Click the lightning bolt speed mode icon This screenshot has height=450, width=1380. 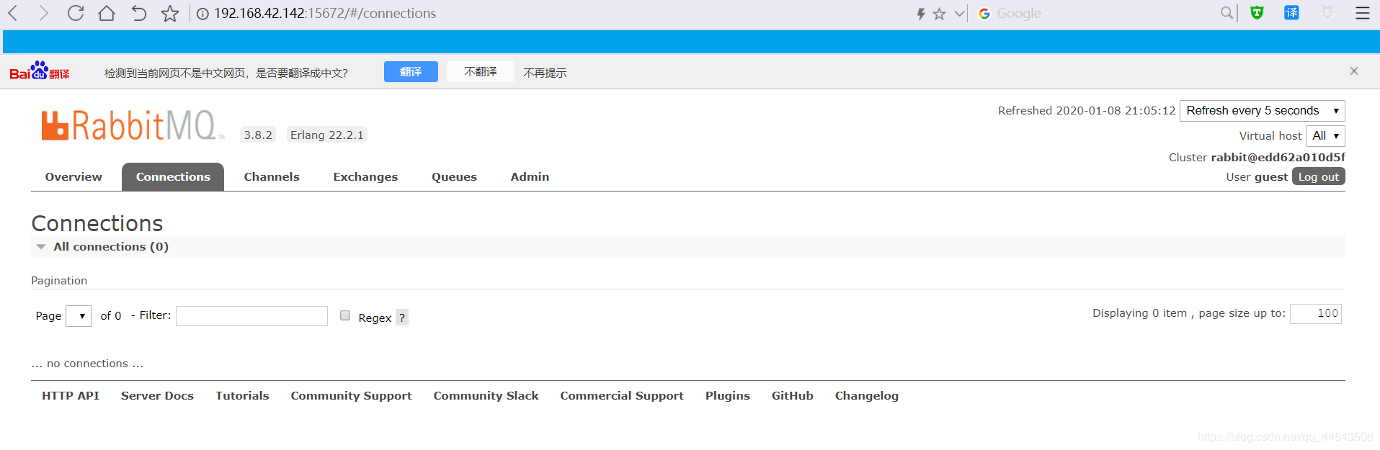point(921,14)
